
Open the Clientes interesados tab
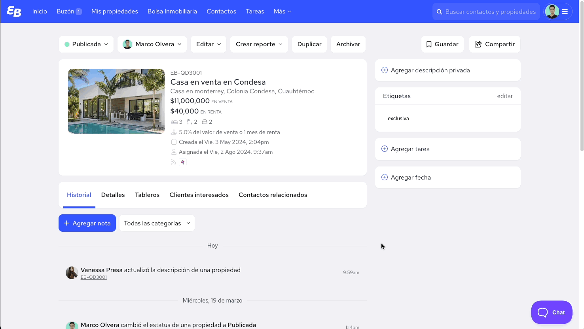click(199, 195)
